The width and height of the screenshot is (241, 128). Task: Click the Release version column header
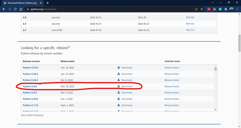[x=31, y=61]
